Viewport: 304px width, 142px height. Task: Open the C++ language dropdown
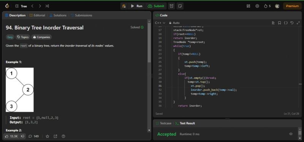[x=160, y=23]
